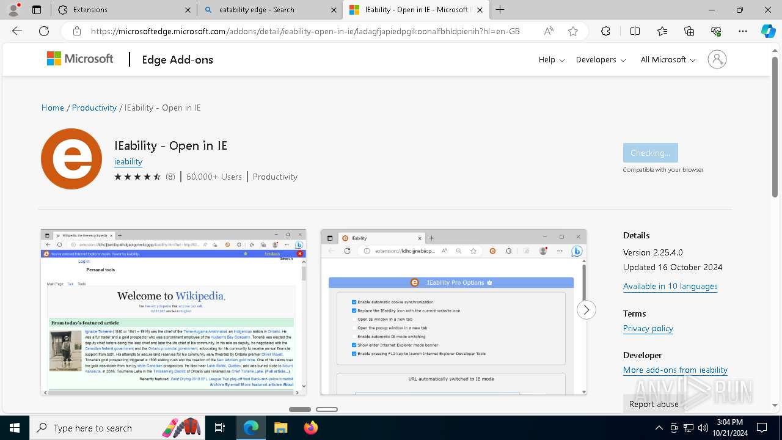The height and width of the screenshot is (440, 782).
Task: Select second carousel page indicator
Action: (x=327, y=409)
